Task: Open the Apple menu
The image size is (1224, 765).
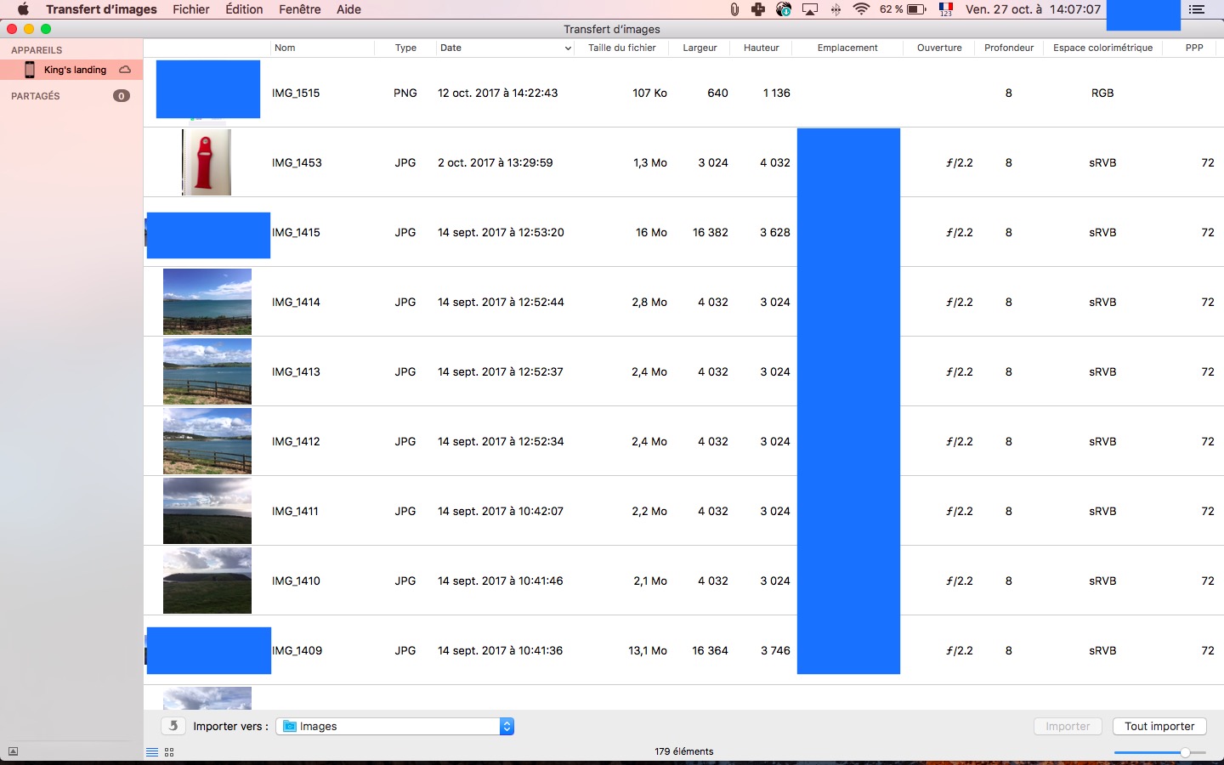Action: click(x=23, y=9)
